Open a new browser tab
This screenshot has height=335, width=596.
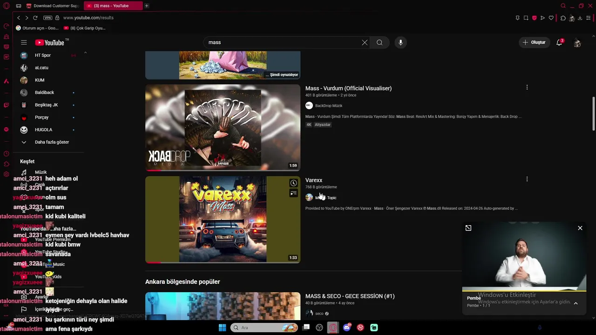(146, 6)
